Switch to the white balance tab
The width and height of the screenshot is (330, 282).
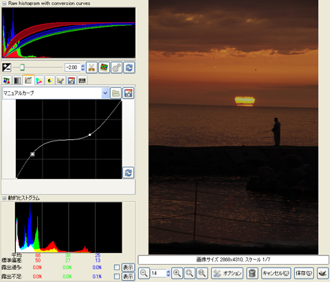point(6,80)
